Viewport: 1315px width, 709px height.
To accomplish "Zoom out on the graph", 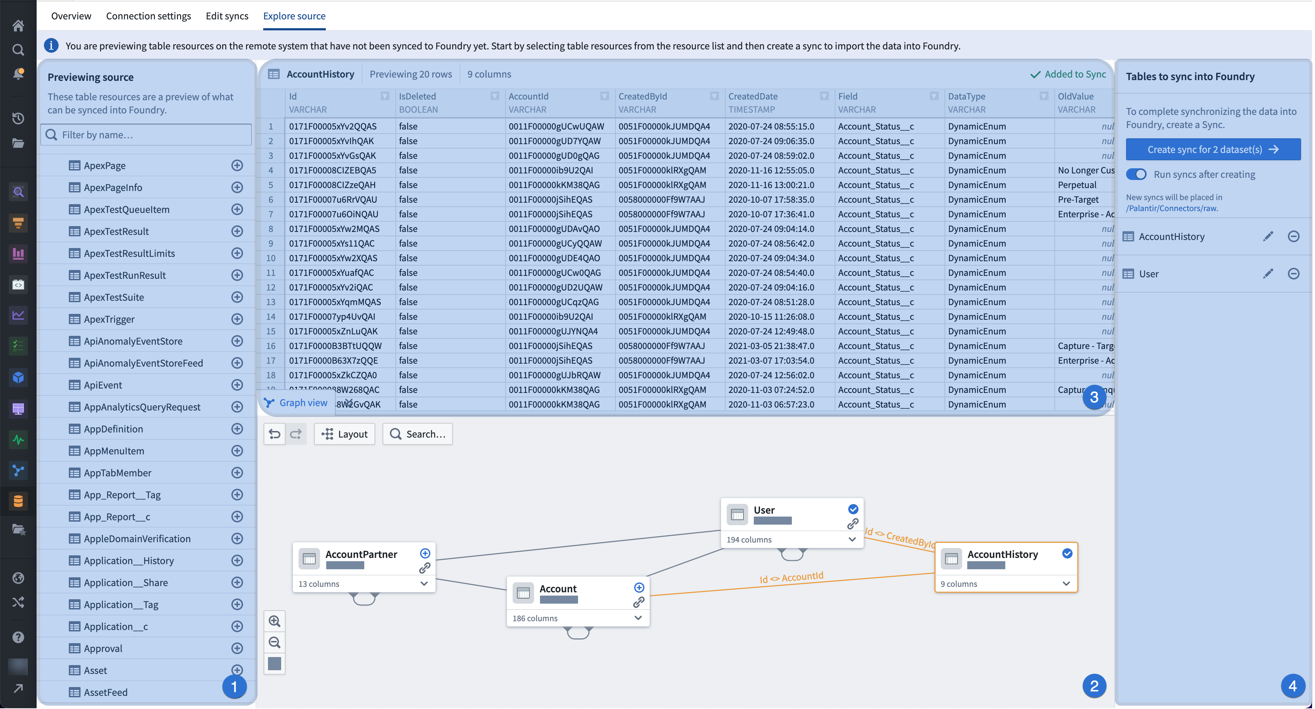I will 275,642.
